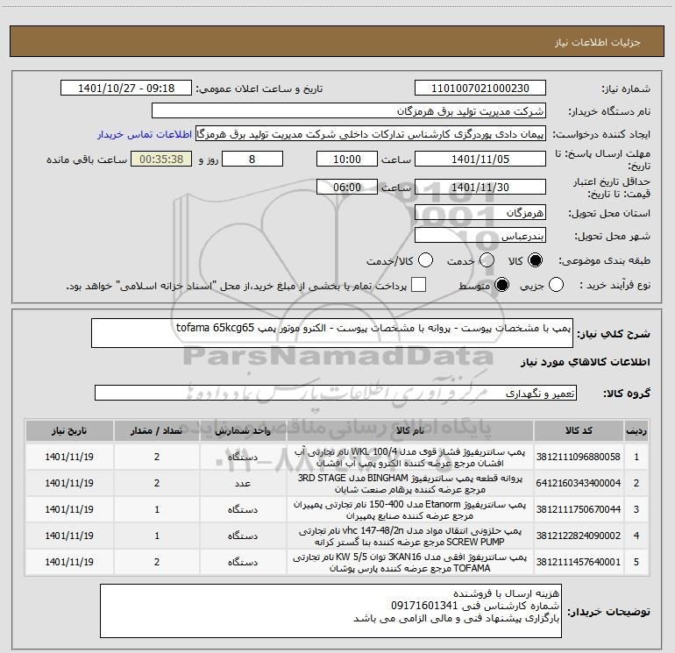Click the announcement date field 1401/10/27 - 09:18
The height and width of the screenshot is (653, 675).
(126, 89)
